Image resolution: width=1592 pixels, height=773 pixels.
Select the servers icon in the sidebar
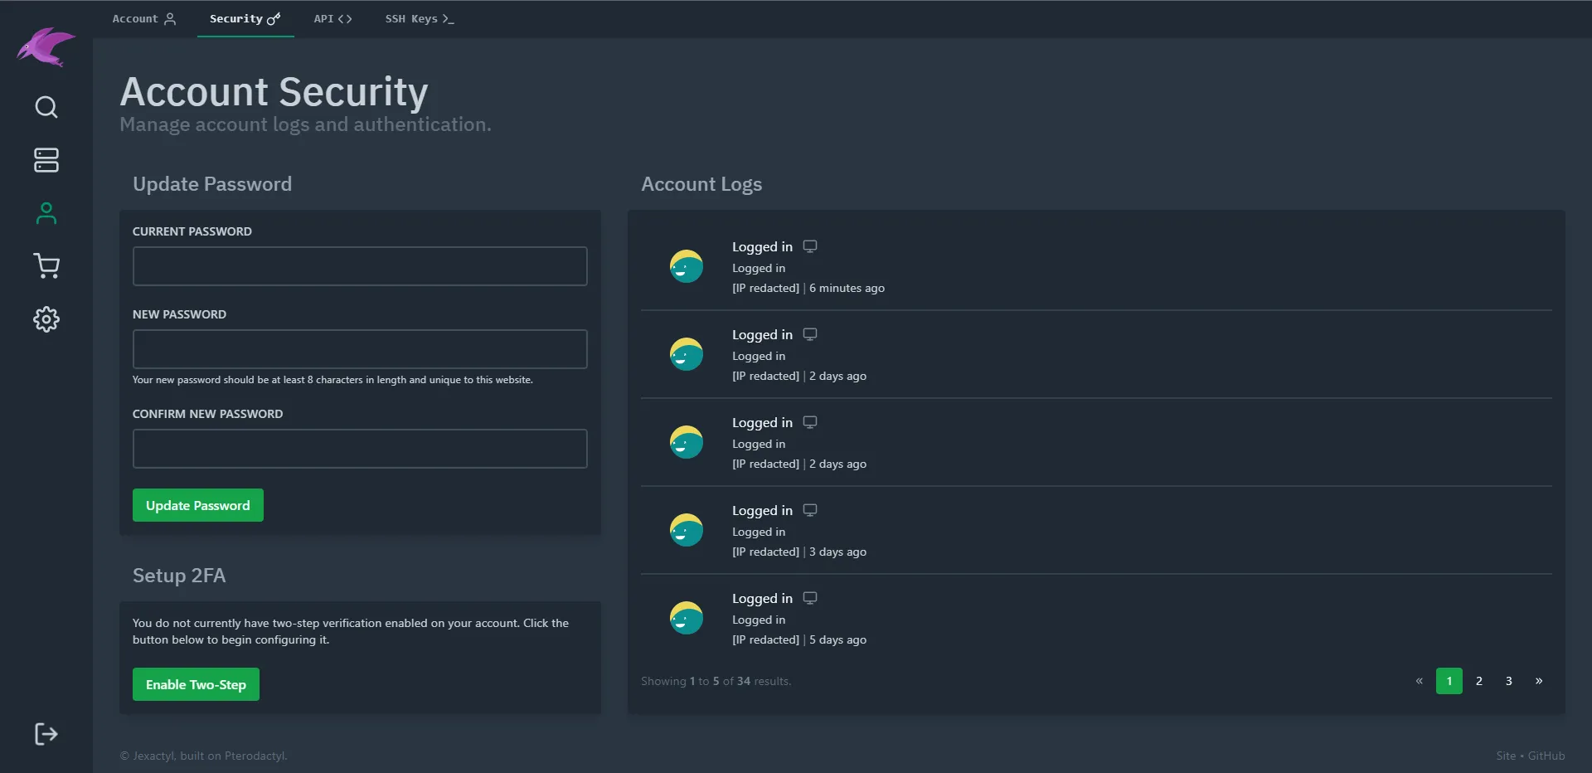click(x=46, y=160)
